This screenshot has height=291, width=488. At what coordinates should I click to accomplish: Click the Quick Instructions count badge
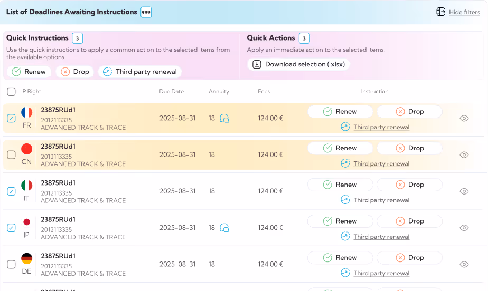tap(77, 38)
